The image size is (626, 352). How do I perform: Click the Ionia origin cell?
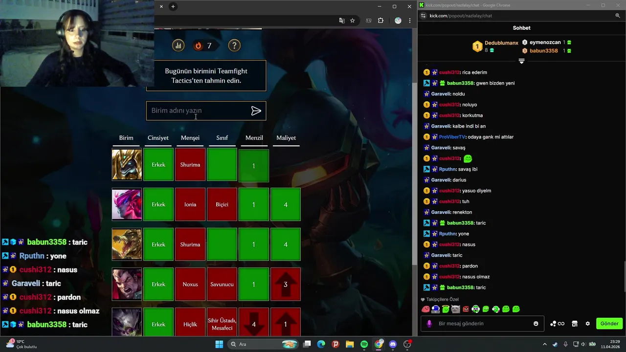click(x=190, y=204)
